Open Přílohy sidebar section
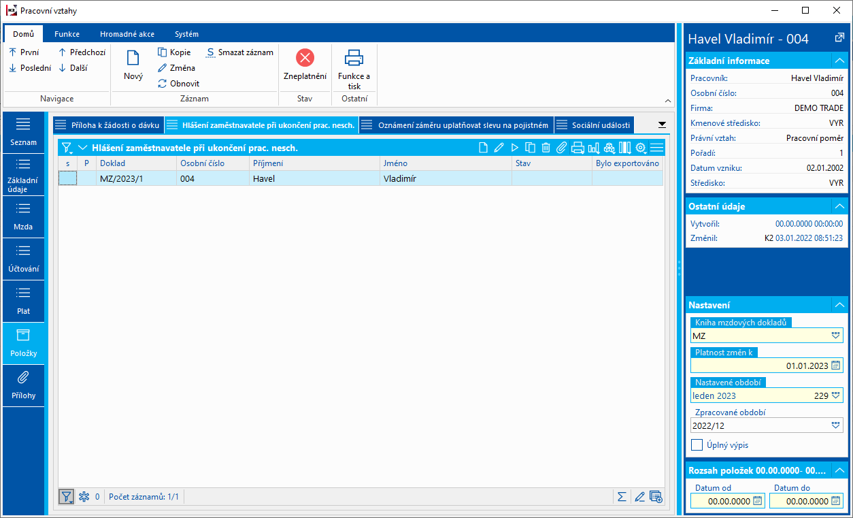The image size is (853, 518). click(x=24, y=385)
